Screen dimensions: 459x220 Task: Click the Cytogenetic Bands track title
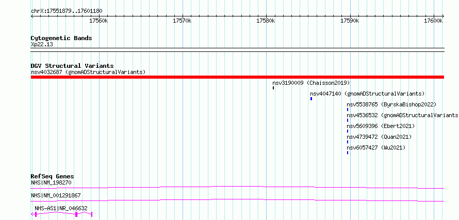(x=61, y=38)
